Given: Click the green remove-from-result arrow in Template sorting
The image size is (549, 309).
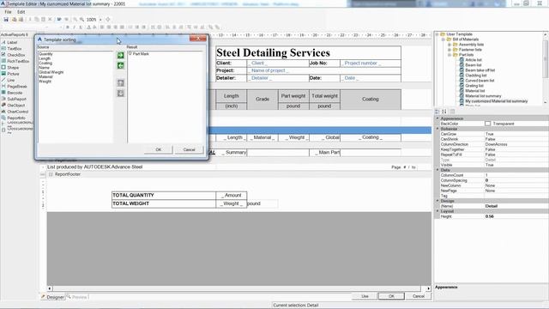Looking at the screenshot, I should [x=120, y=65].
